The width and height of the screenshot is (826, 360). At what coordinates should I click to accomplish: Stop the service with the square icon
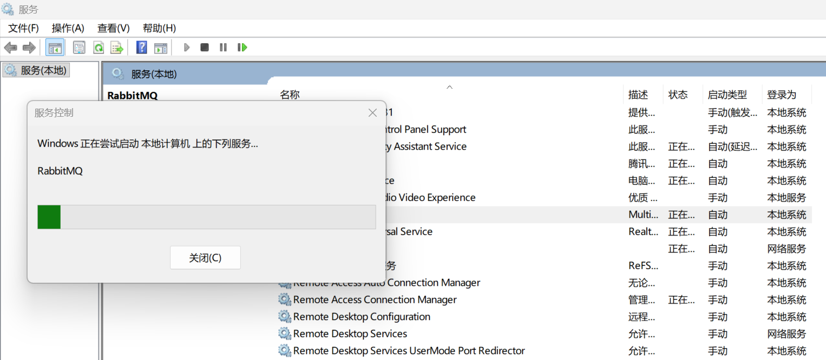click(x=205, y=48)
